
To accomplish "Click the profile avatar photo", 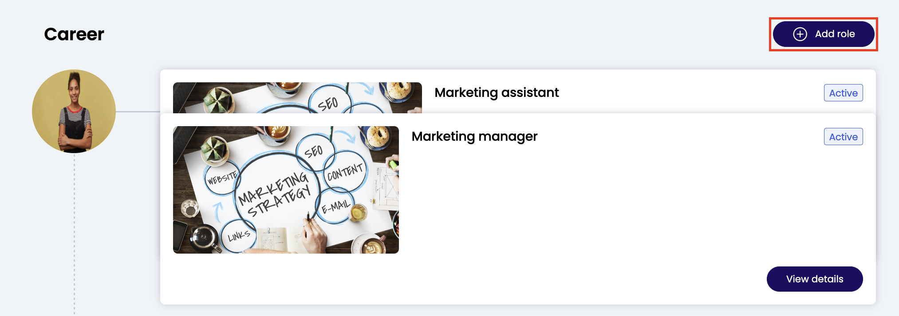I will pos(74,111).
